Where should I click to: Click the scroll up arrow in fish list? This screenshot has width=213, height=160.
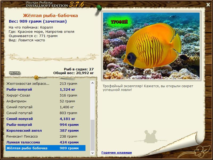coord(92,83)
